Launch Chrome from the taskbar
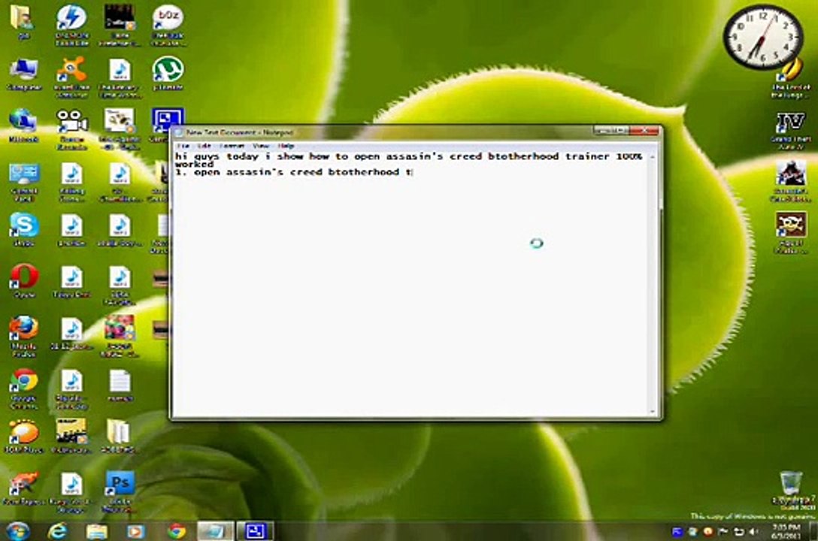Screen dimensions: 818x541 tap(177, 531)
